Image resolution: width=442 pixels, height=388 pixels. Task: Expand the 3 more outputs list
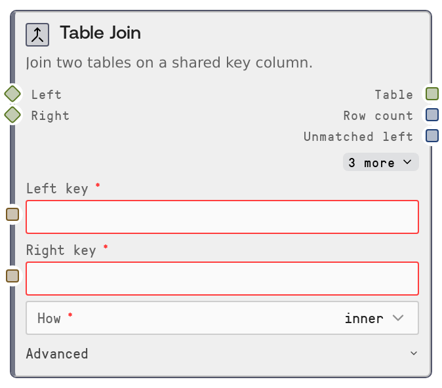(380, 162)
